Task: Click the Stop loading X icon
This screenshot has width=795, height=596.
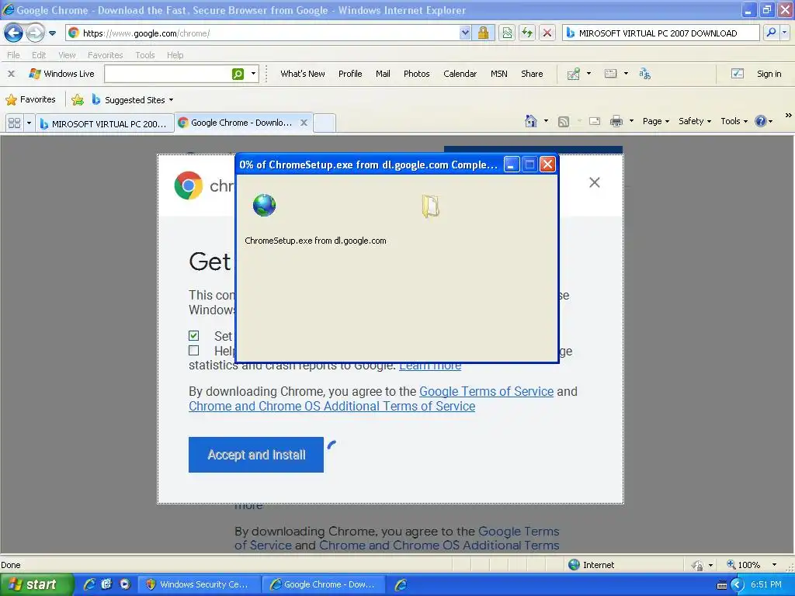Action: [x=547, y=33]
